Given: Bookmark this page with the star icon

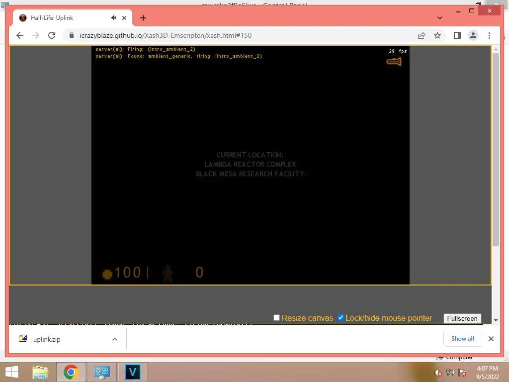Looking at the screenshot, I should coord(437,35).
